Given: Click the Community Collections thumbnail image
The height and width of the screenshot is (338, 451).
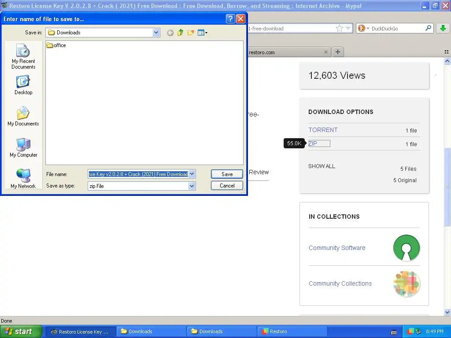Looking at the screenshot, I should [x=407, y=284].
